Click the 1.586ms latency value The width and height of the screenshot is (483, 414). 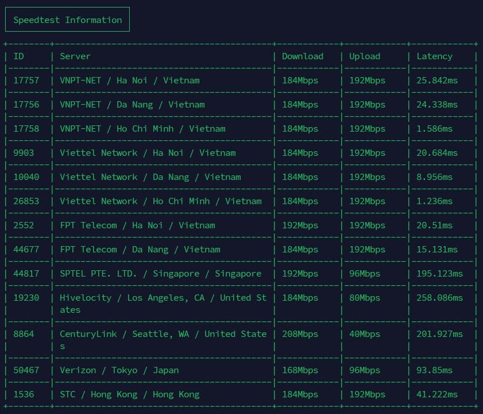(434, 129)
